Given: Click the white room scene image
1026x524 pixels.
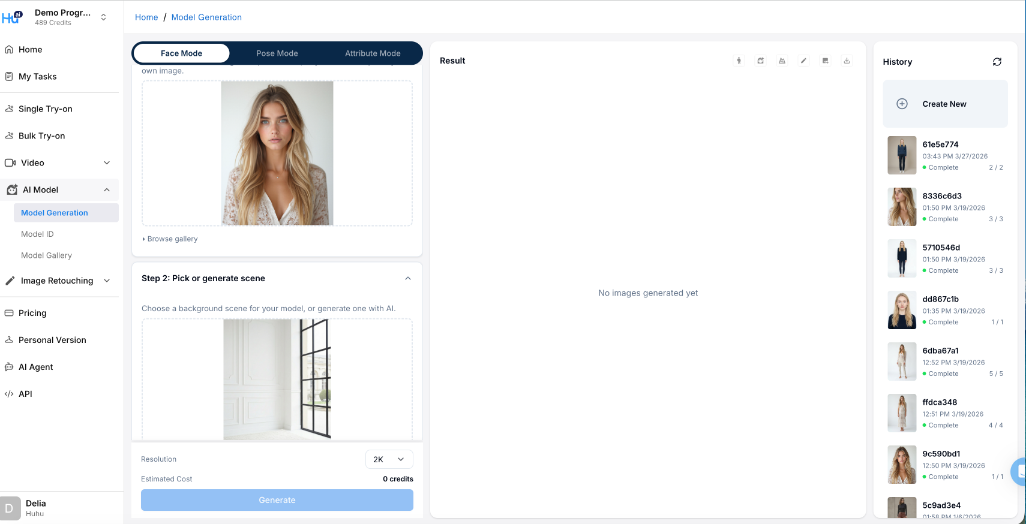Looking at the screenshot, I should point(277,379).
